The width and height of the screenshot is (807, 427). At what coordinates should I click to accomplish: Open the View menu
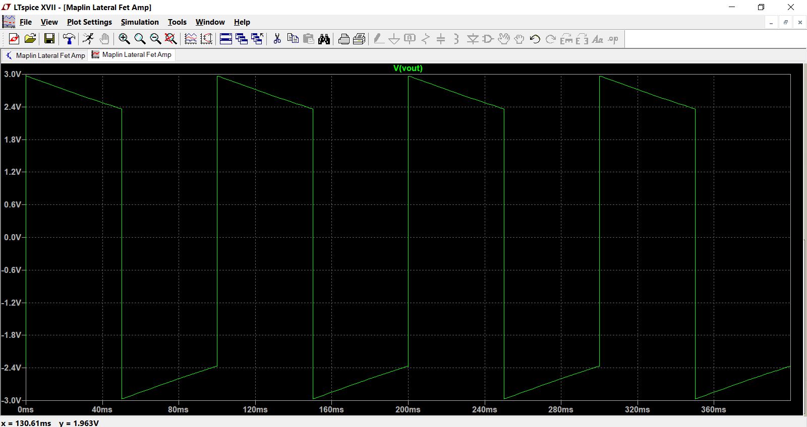(49, 22)
